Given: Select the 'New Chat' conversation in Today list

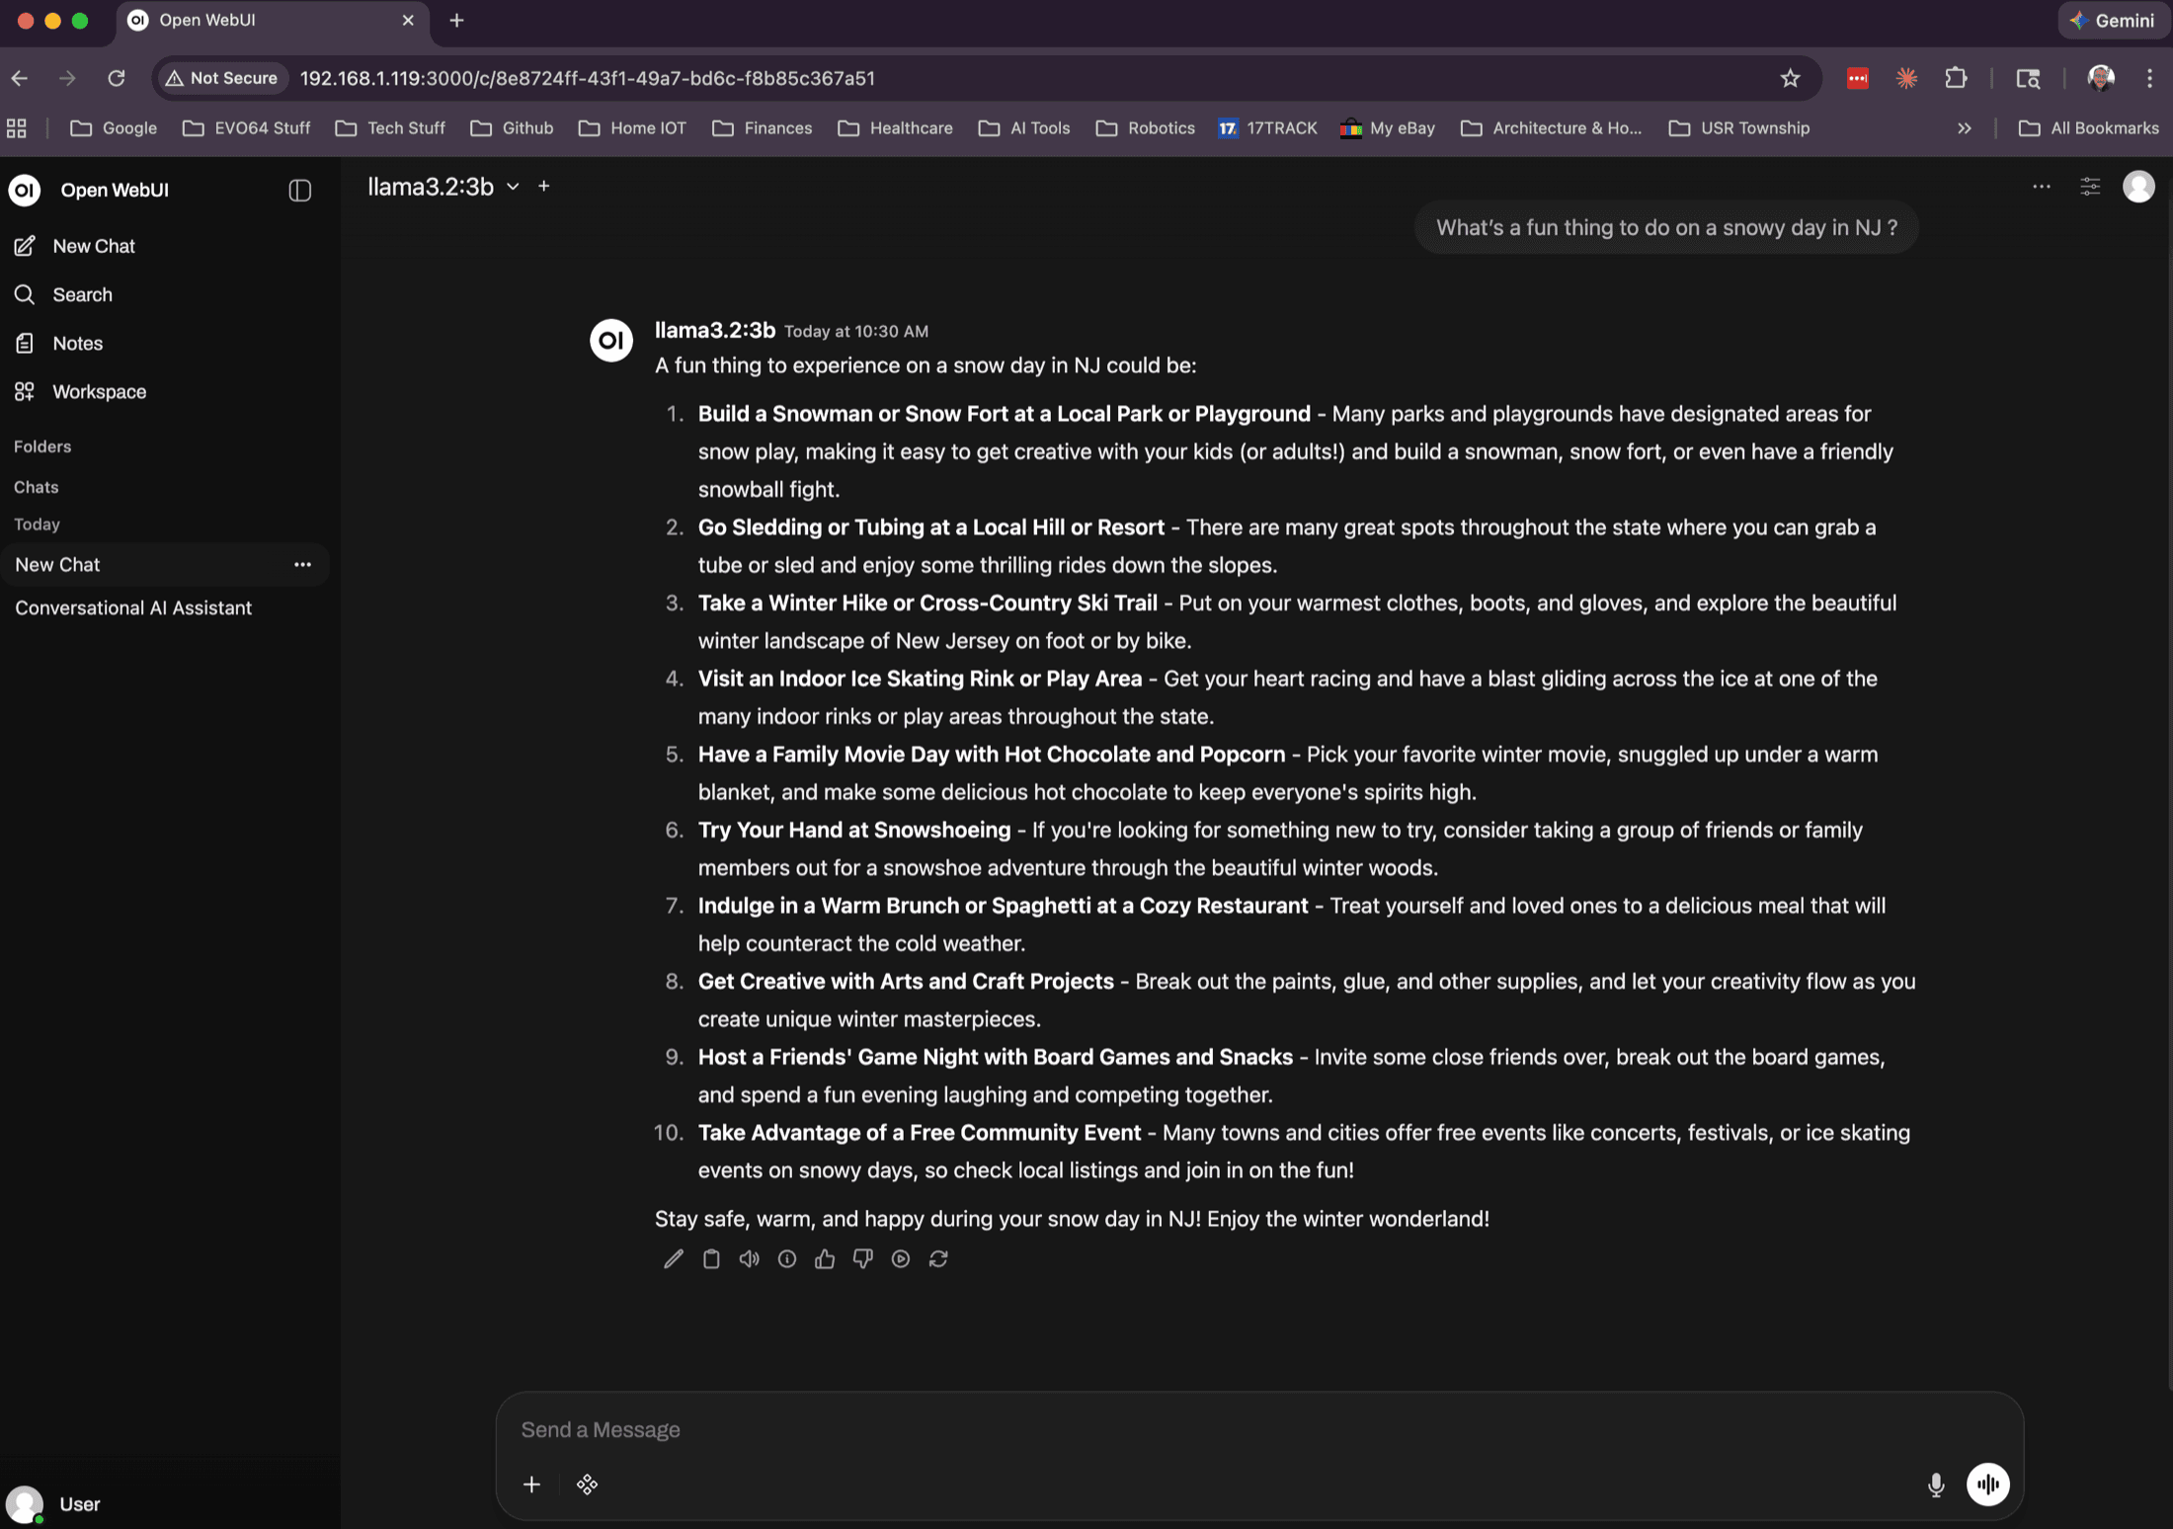Looking at the screenshot, I should [x=165, y=564].
